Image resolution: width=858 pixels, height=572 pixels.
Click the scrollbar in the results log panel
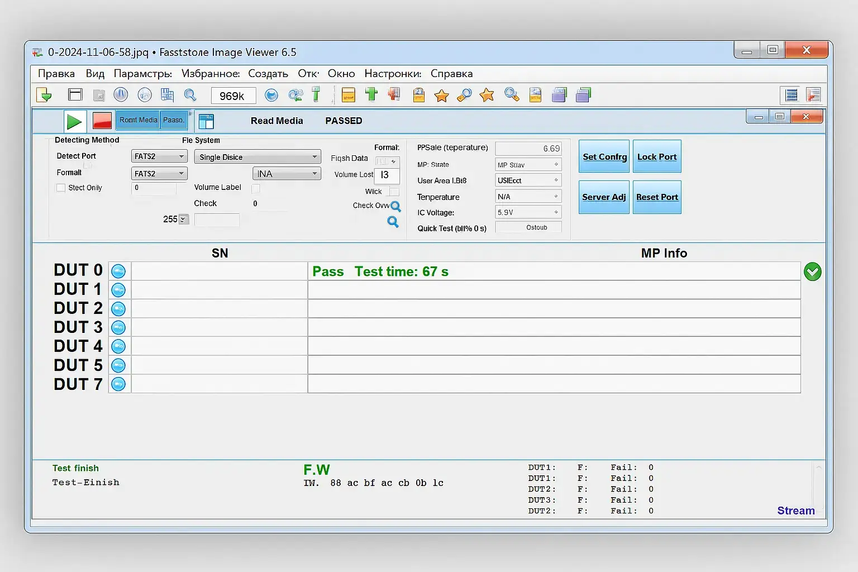(818, 486)
